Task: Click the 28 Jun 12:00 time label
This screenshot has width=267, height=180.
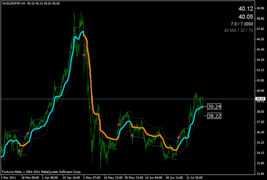Action: 175,178
